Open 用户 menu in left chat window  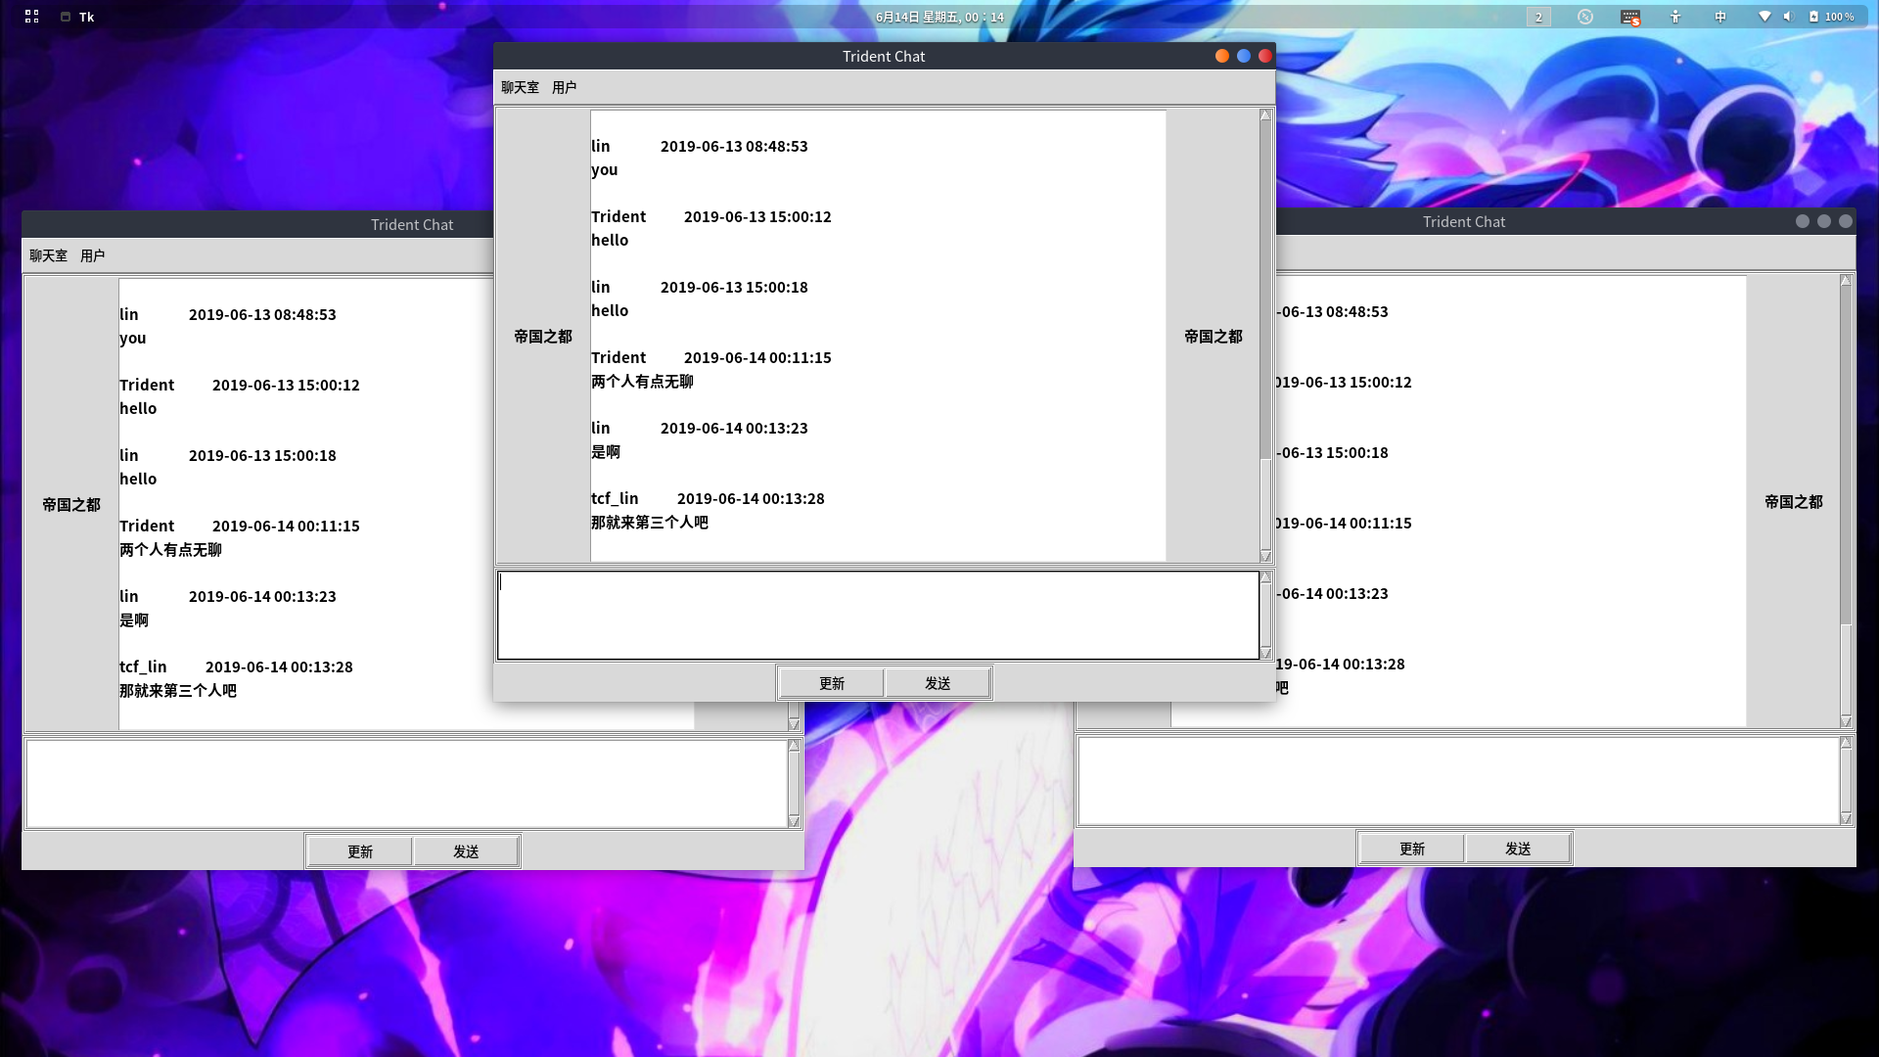pyautogui.click(x=92, y=255)
